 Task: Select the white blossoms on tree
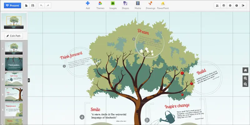pyautogui.click(x=147, y=51)
